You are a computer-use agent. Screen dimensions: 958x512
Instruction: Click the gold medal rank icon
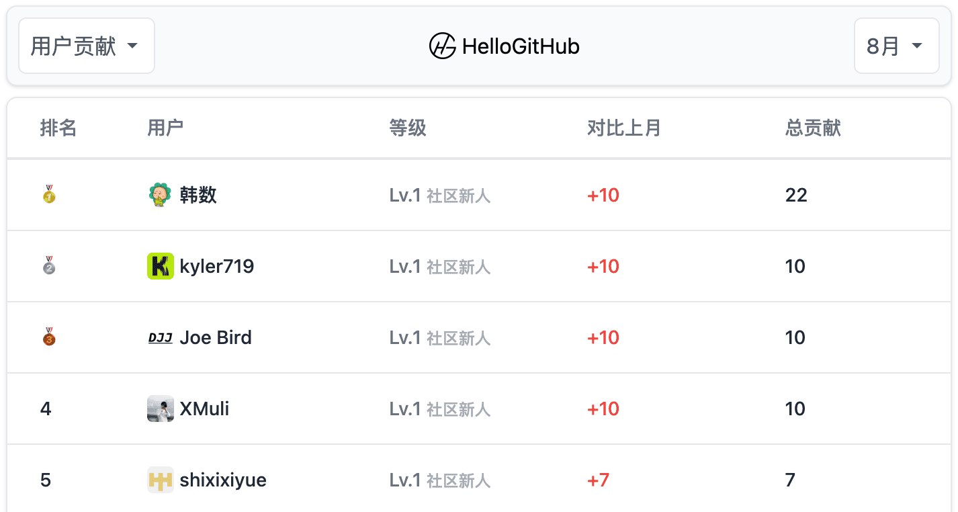coord(49,195)
